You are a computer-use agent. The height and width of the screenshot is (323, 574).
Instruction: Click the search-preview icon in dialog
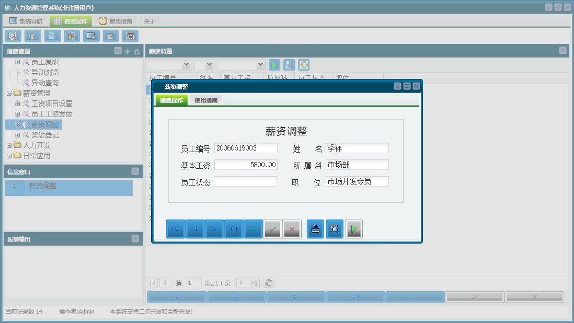coord(335,229)
